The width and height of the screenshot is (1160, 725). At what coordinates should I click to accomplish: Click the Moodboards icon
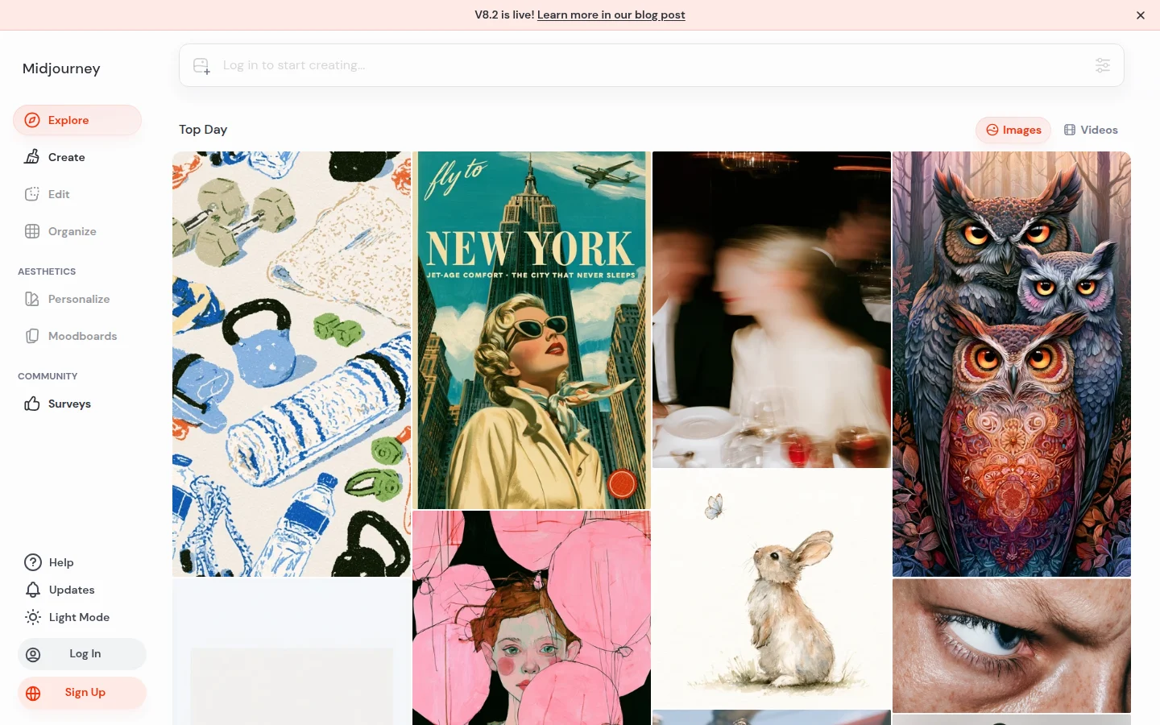pyautogui.click(x=32, y=336)
